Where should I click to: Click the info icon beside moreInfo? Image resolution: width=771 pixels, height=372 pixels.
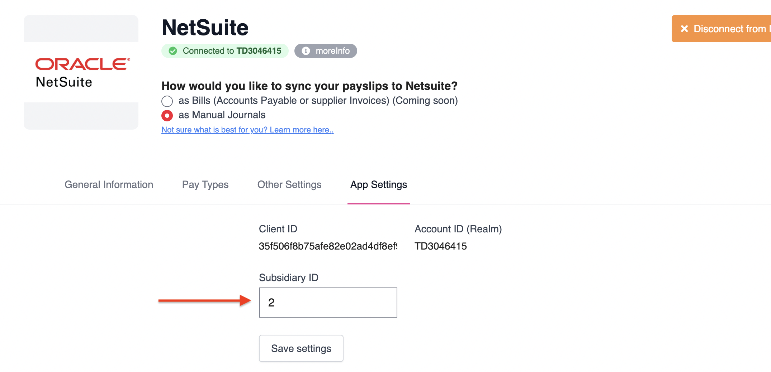[x=306, y=51]
